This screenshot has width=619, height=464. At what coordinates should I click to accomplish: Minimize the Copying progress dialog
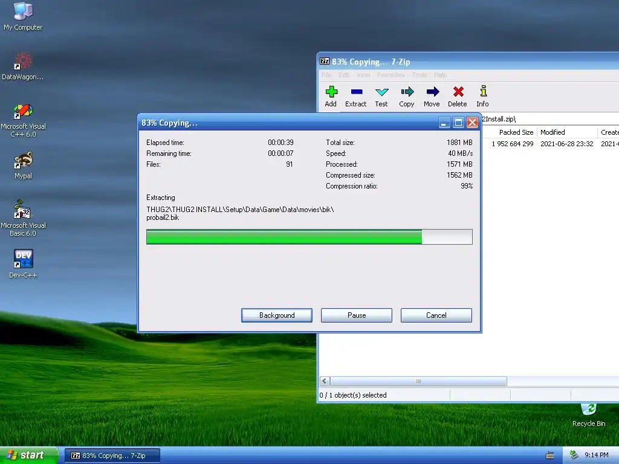point(444,123)
